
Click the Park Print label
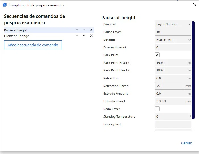click(x=111, y=55)
